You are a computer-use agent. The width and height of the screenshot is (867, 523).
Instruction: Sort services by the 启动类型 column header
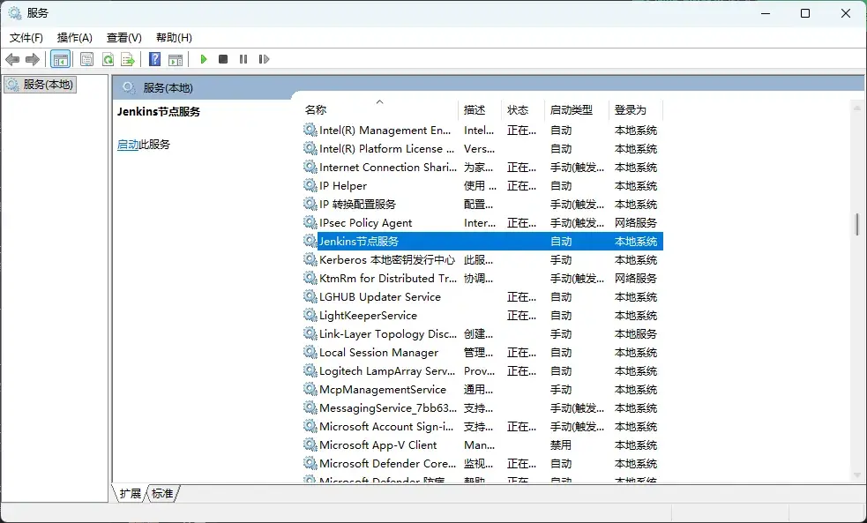click(x=572, y=110)
